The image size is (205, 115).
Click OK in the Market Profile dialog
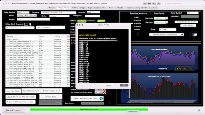(124, 85)
